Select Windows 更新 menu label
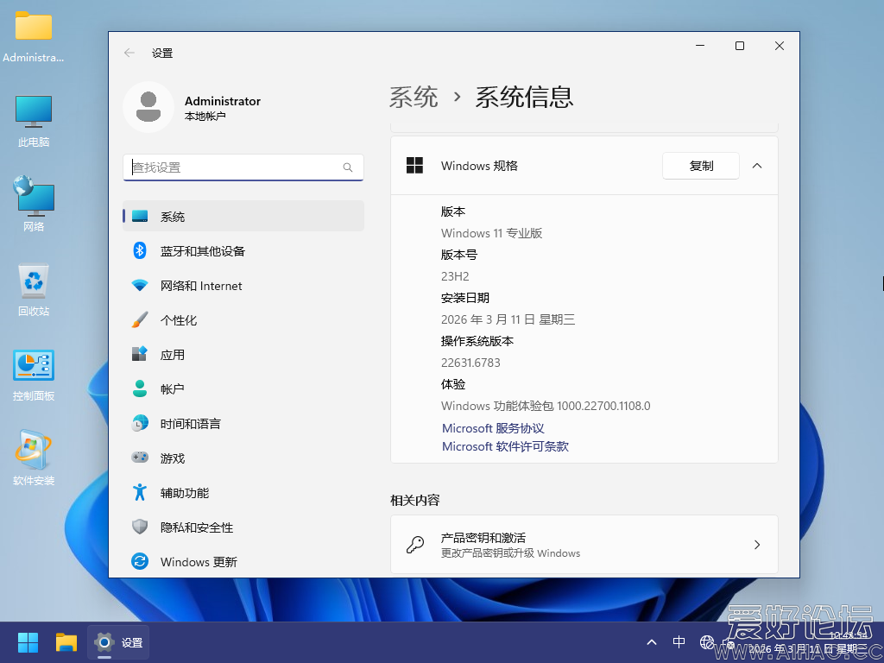 coord(199,562)
